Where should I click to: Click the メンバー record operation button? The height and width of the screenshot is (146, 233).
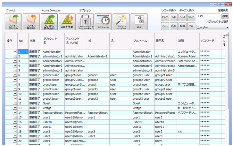point(165,26)
